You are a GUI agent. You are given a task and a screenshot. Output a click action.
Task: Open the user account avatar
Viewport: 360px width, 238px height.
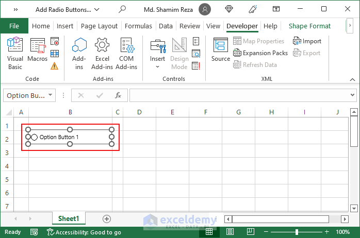205,9
